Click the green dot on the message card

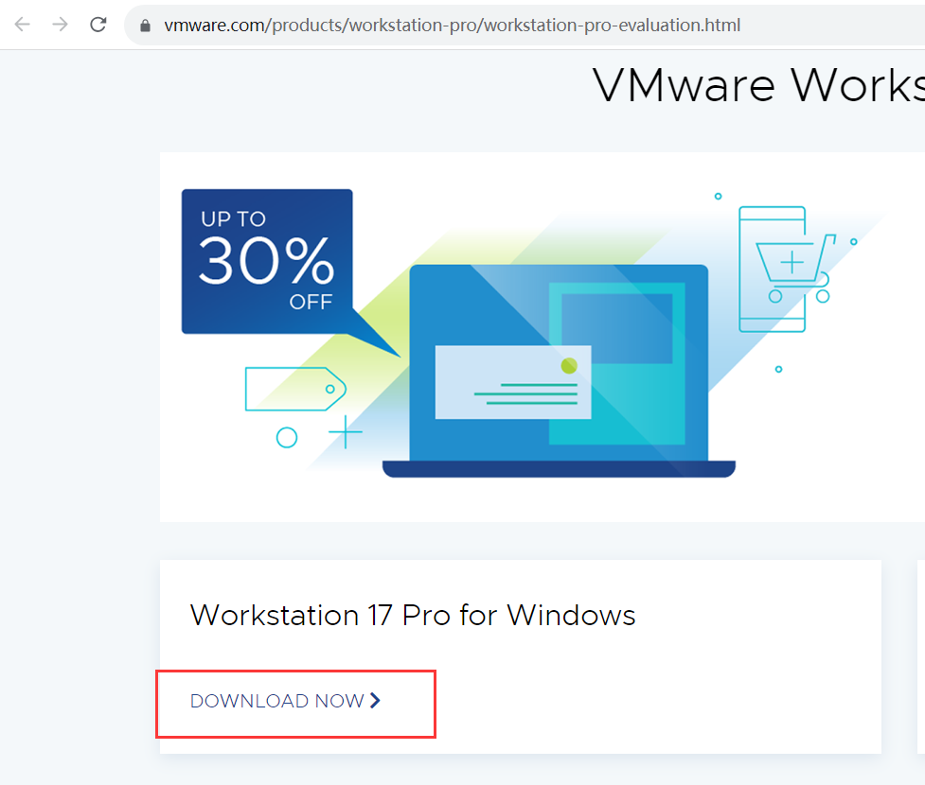pyautogui.click(x=569, y=366)
